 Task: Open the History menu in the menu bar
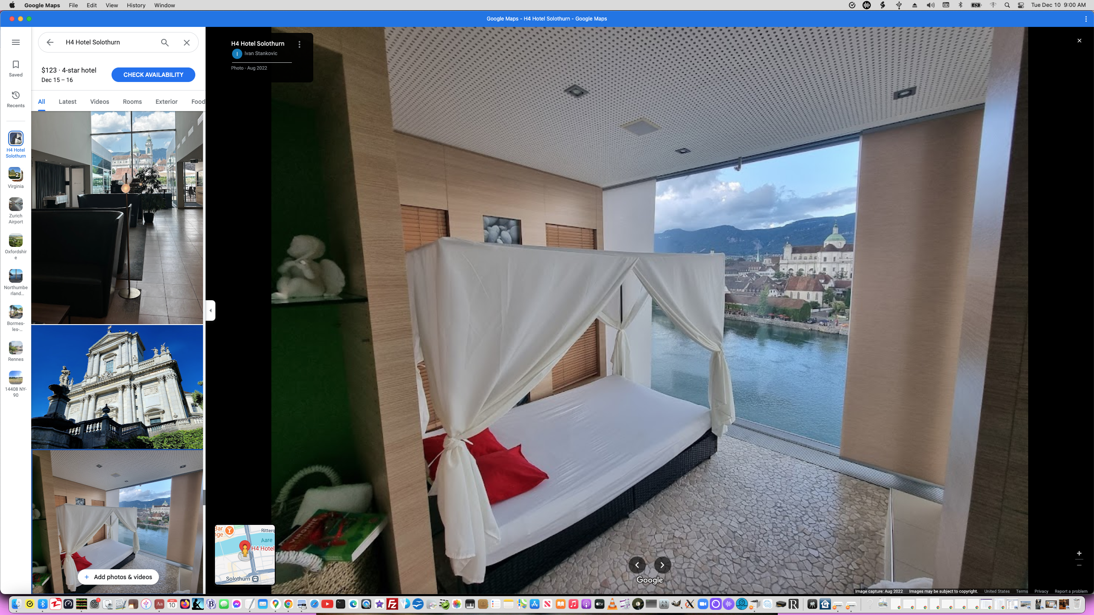136,5
